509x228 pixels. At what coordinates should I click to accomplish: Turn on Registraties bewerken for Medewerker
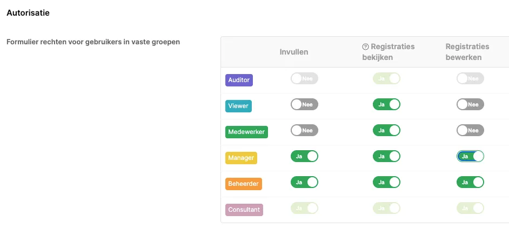tap(470, 130)
